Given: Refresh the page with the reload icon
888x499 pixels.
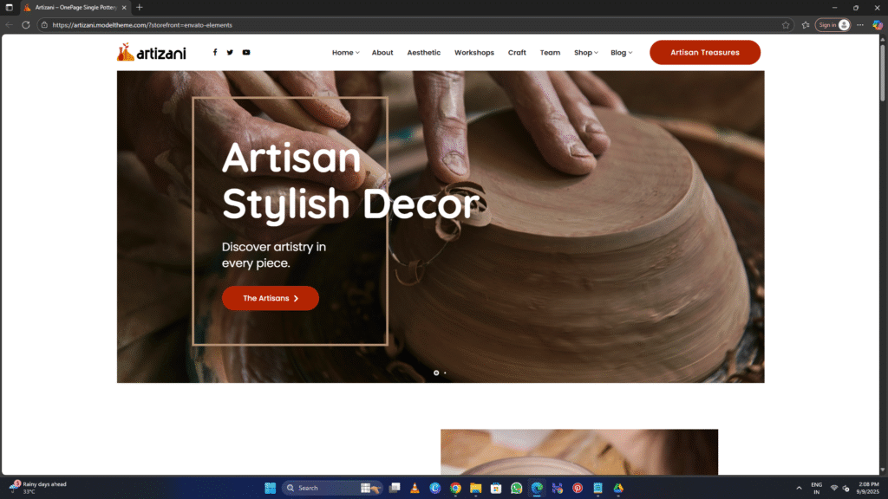Looking at the screenshot, I should click(x=26, y=25).
